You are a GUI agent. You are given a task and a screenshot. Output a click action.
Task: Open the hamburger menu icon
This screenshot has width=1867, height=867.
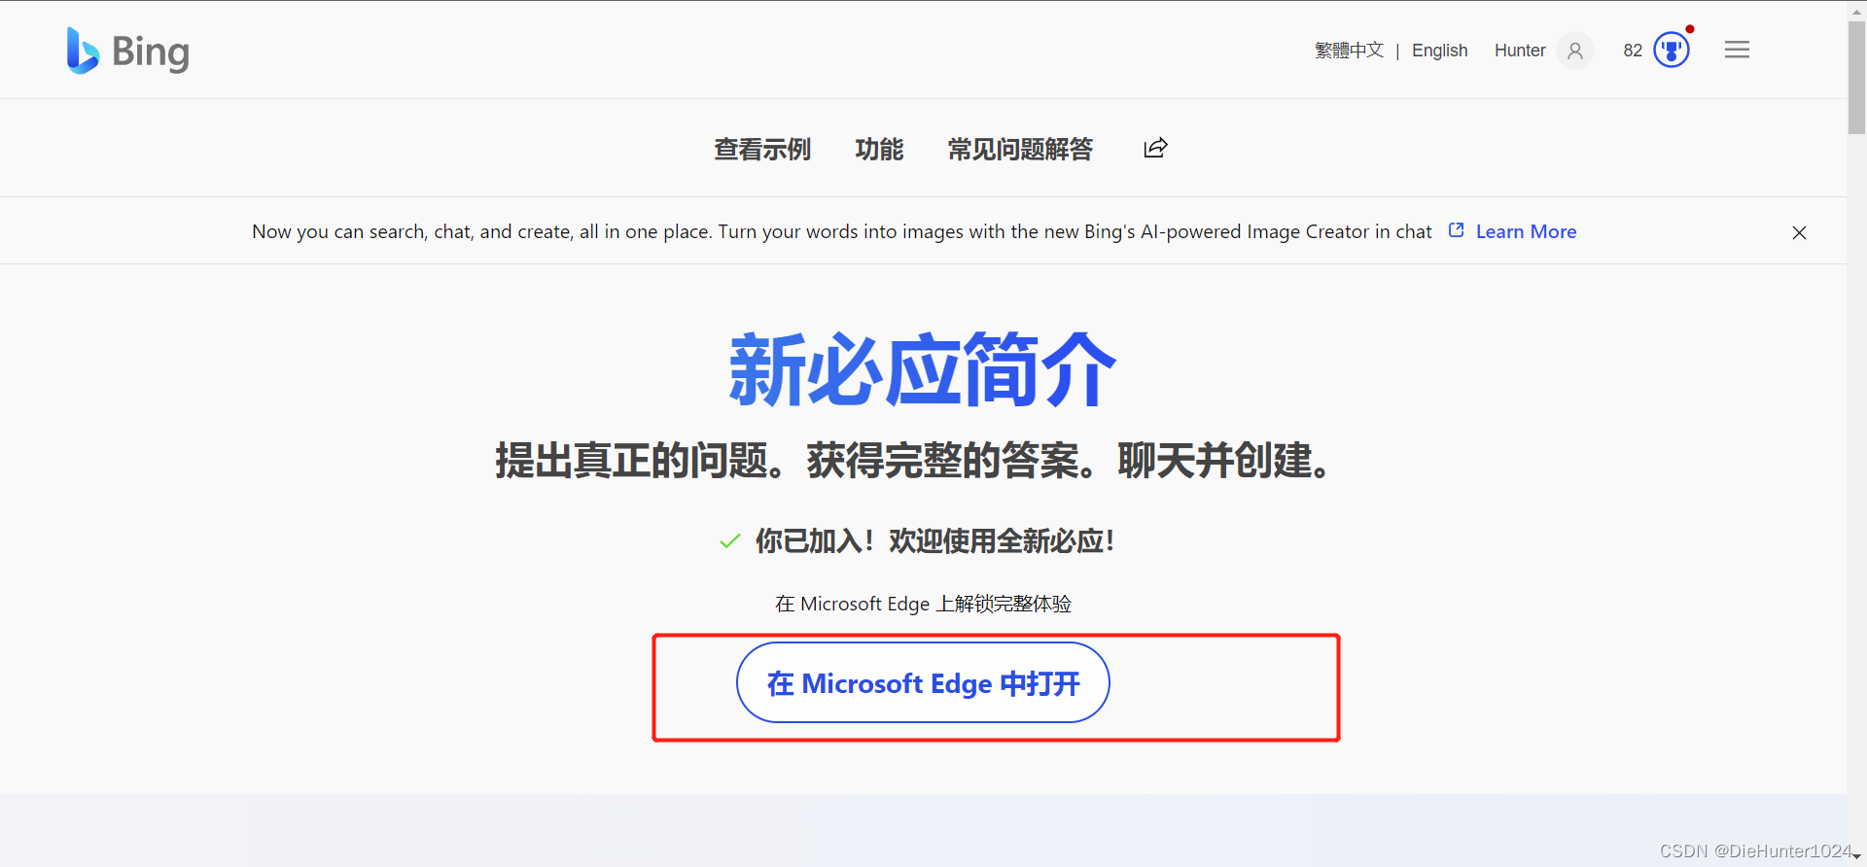point(1737,50)
